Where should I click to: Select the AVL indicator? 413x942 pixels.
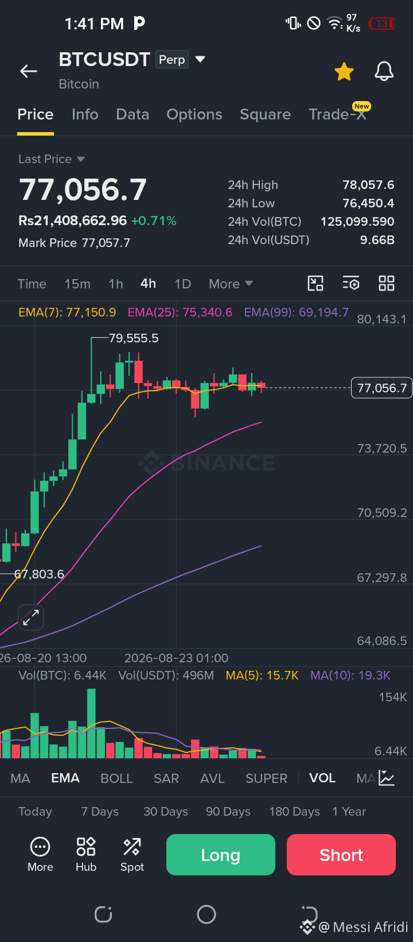[212, 778]
